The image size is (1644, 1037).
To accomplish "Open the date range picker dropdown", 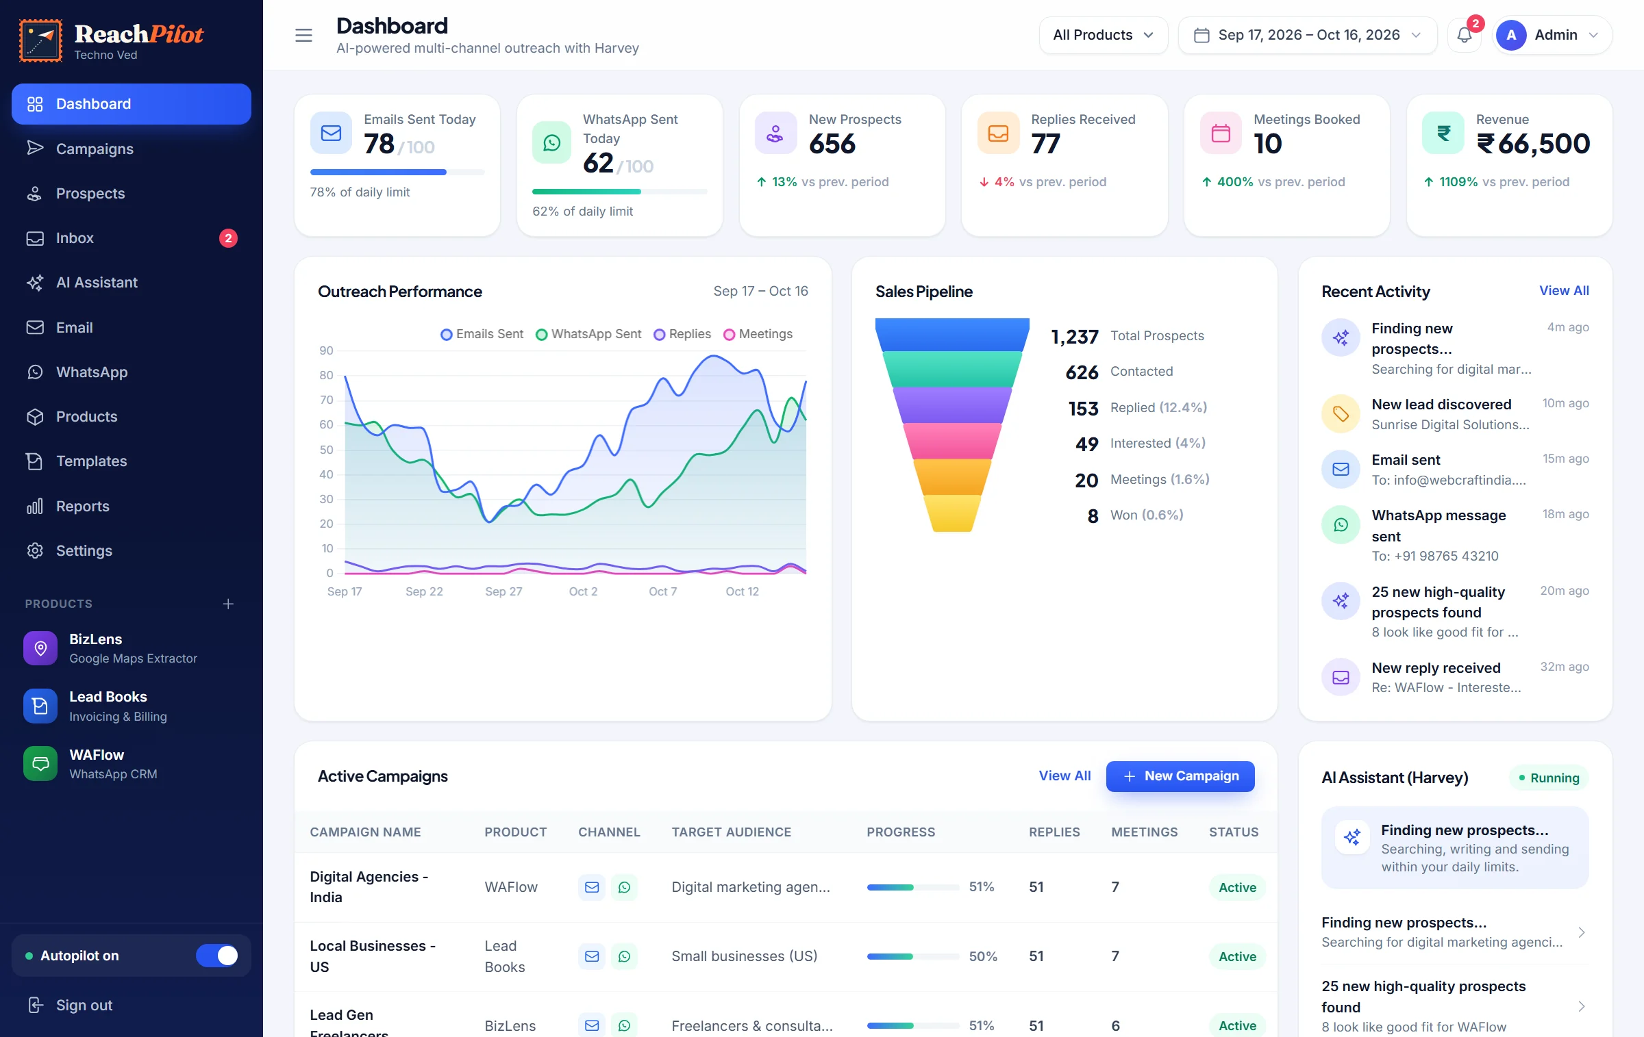I will tap(1307, 35).
